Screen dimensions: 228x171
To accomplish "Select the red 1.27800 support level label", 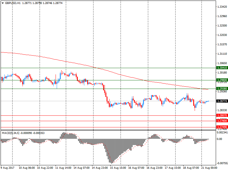I will click(222, 121).
